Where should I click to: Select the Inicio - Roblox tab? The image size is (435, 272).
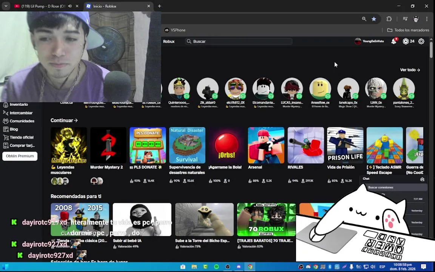click(119, 6)
